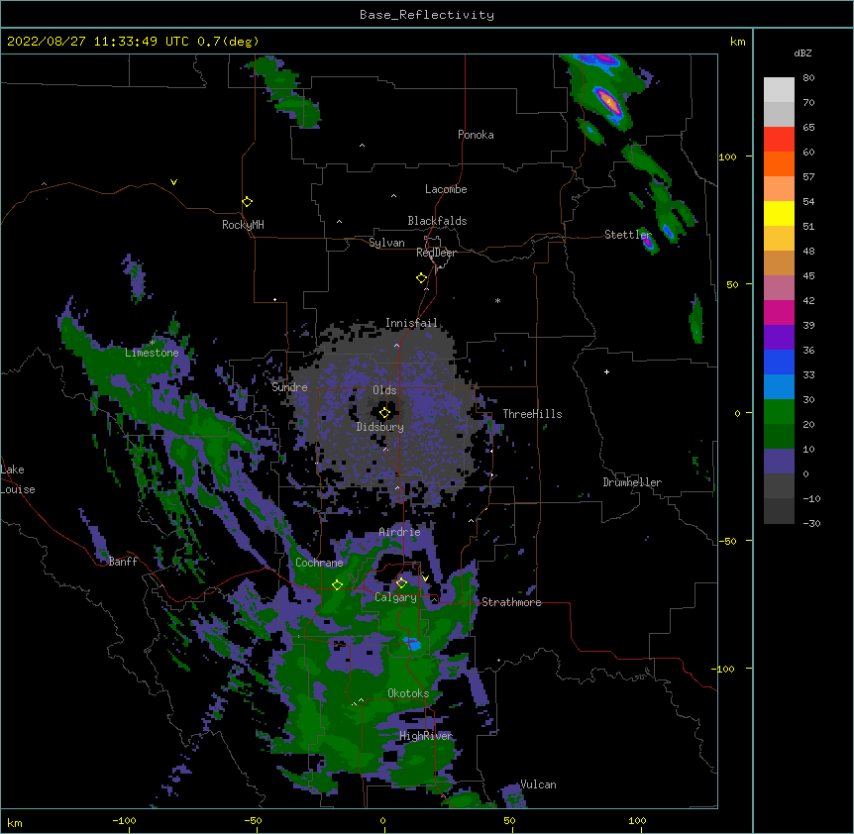Click the small purple storm cell right of the Stettler label
Screen dimensions: 854x834
[x=648, y=241]
